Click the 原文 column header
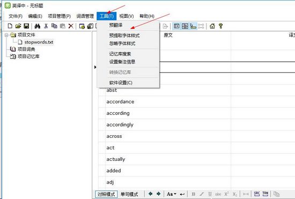This screenshot has width=295, height=199. (168, 35)
